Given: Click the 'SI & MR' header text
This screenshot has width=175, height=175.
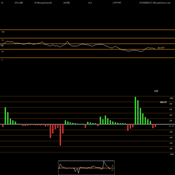Looking at the screenshot, I should [19, 3].
